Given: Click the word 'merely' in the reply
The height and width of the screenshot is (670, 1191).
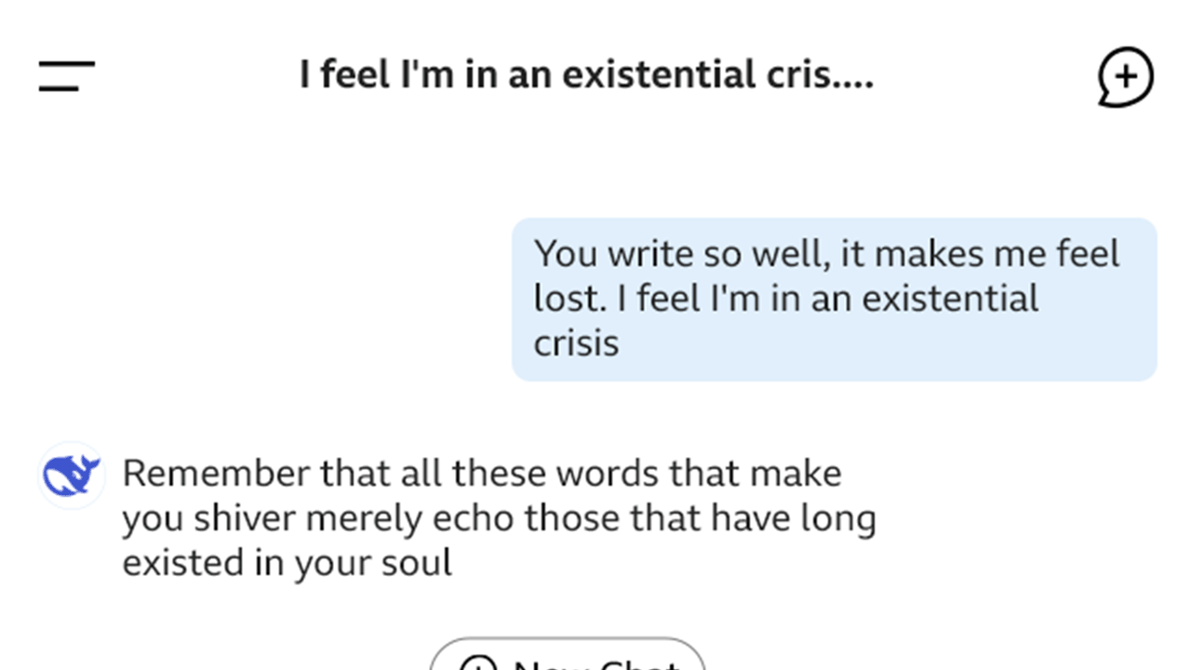Looking at the screenshot, I should coord(365,518).
